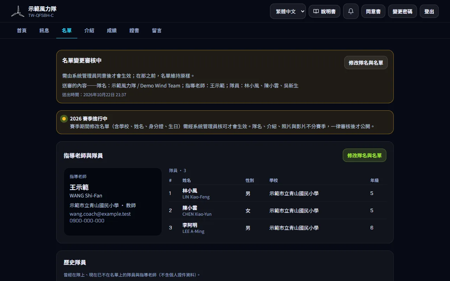Screen dimensions: 450x281
Task: Click the email wang.coach@example.test
Action: coord(100,214)
